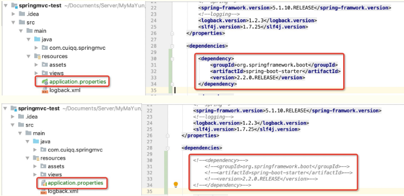This screenshot has width=404, height=196.
Task: Click the com.cuiqq.springmvc package icon, lower tree
Action: (44, 150)
